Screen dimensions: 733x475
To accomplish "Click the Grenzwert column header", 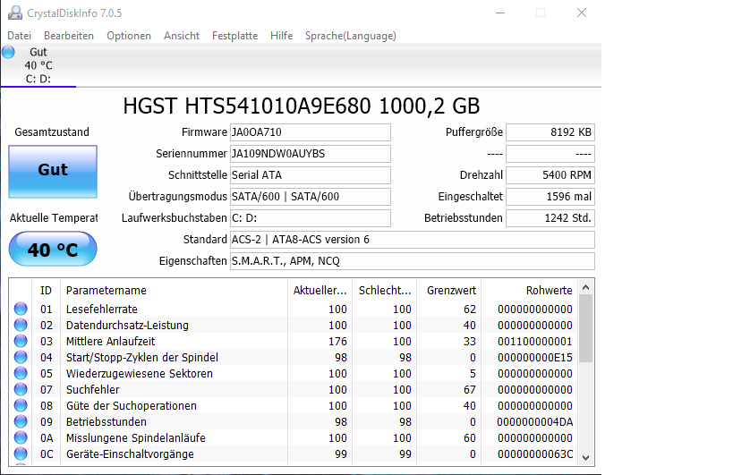I will [x=448, y=291].
